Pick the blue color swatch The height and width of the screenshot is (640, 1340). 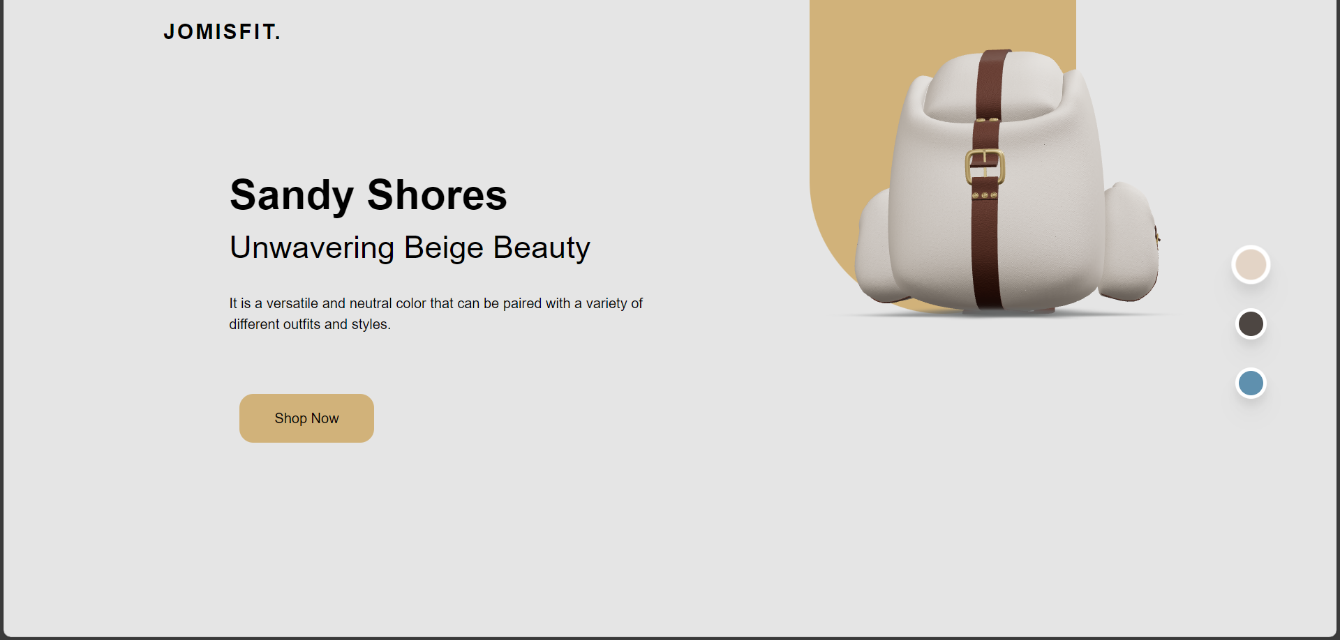coord(1251,383)
